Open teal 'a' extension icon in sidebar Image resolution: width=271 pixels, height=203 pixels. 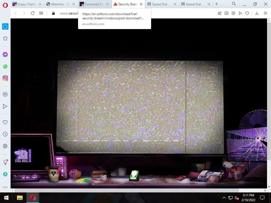[x=5, y=174]
